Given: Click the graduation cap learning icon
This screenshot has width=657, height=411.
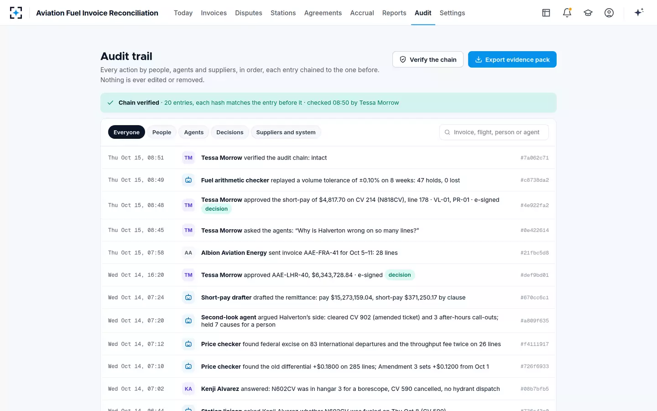Looking at the screenshot, I should pos(588,13).
